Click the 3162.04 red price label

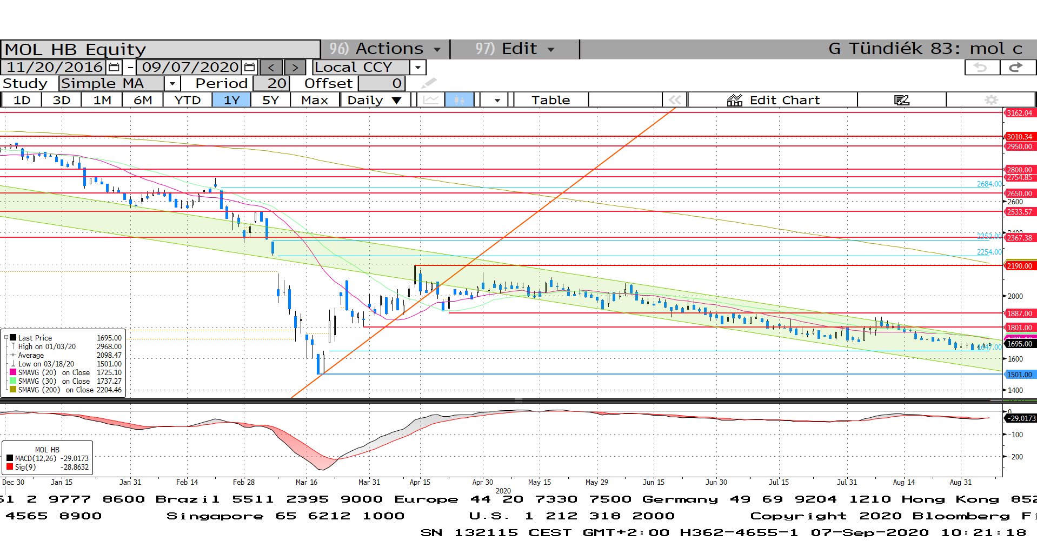click(1020, 113)
